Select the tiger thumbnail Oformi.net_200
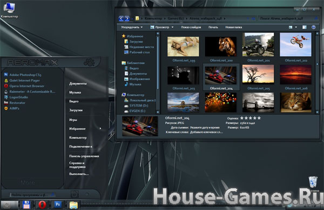This screenshot has height=210, width=324. pyautogui.click(x=221, y=49)
